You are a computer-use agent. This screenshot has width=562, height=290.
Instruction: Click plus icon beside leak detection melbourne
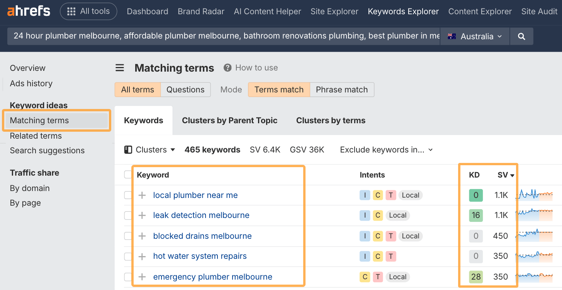(x=142, y=215)
